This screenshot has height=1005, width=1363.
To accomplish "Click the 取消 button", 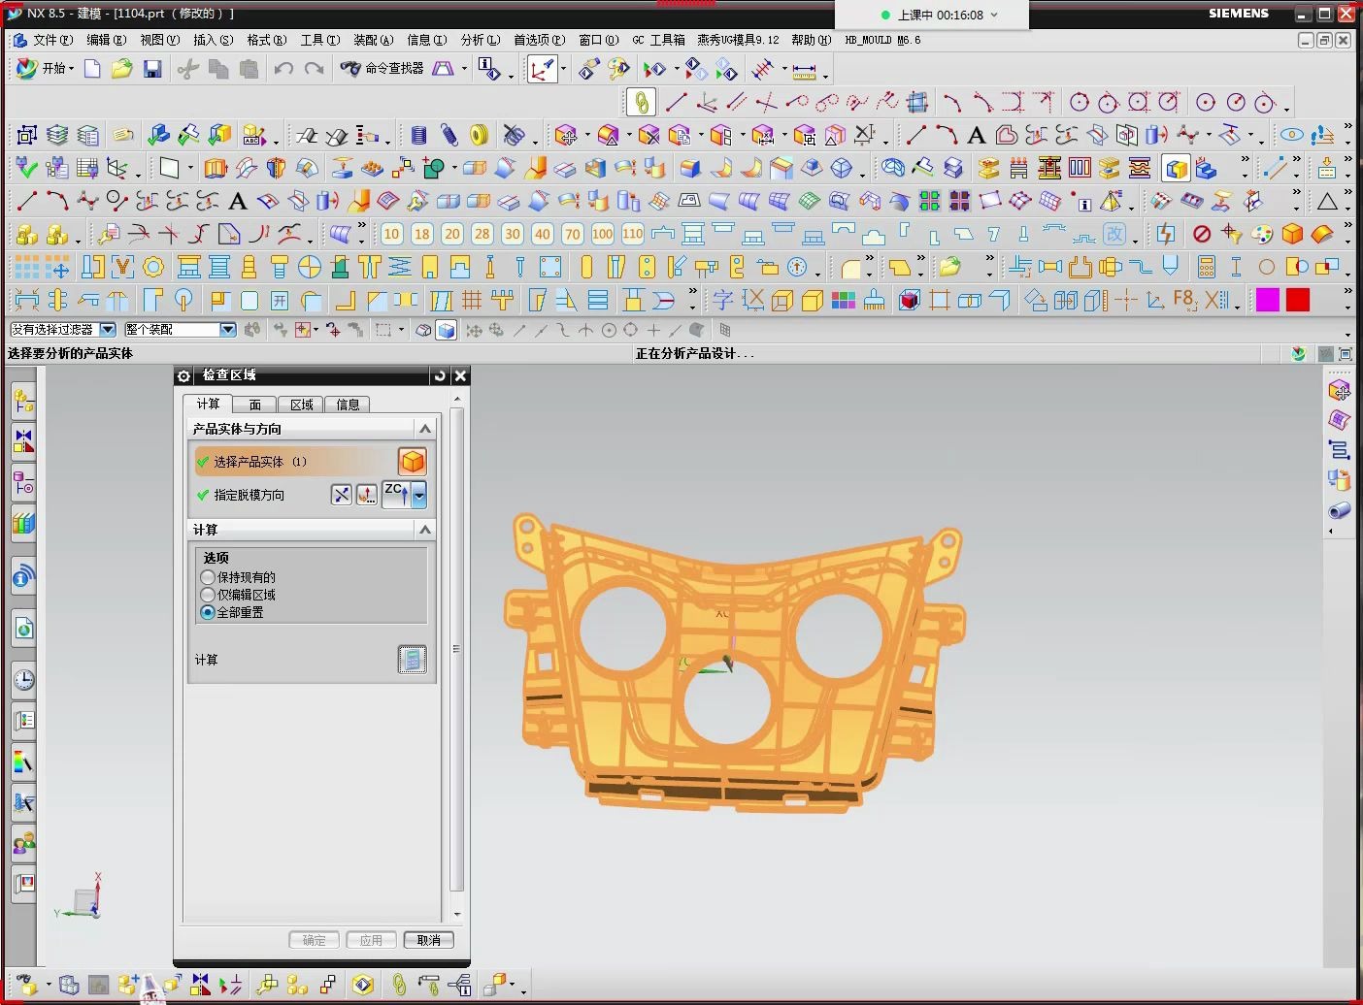I will tap(428, 940).
